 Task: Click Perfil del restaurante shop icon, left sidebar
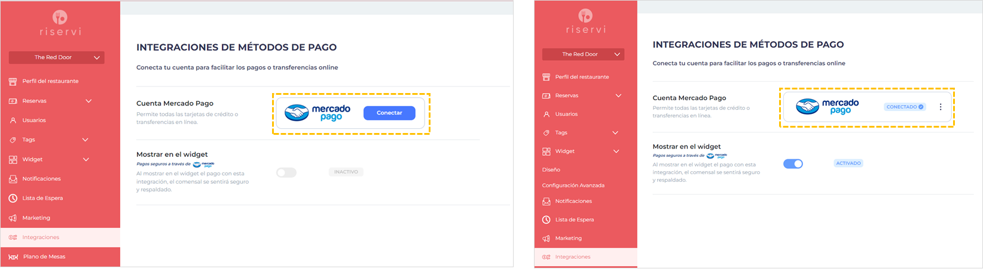(13, 81)
